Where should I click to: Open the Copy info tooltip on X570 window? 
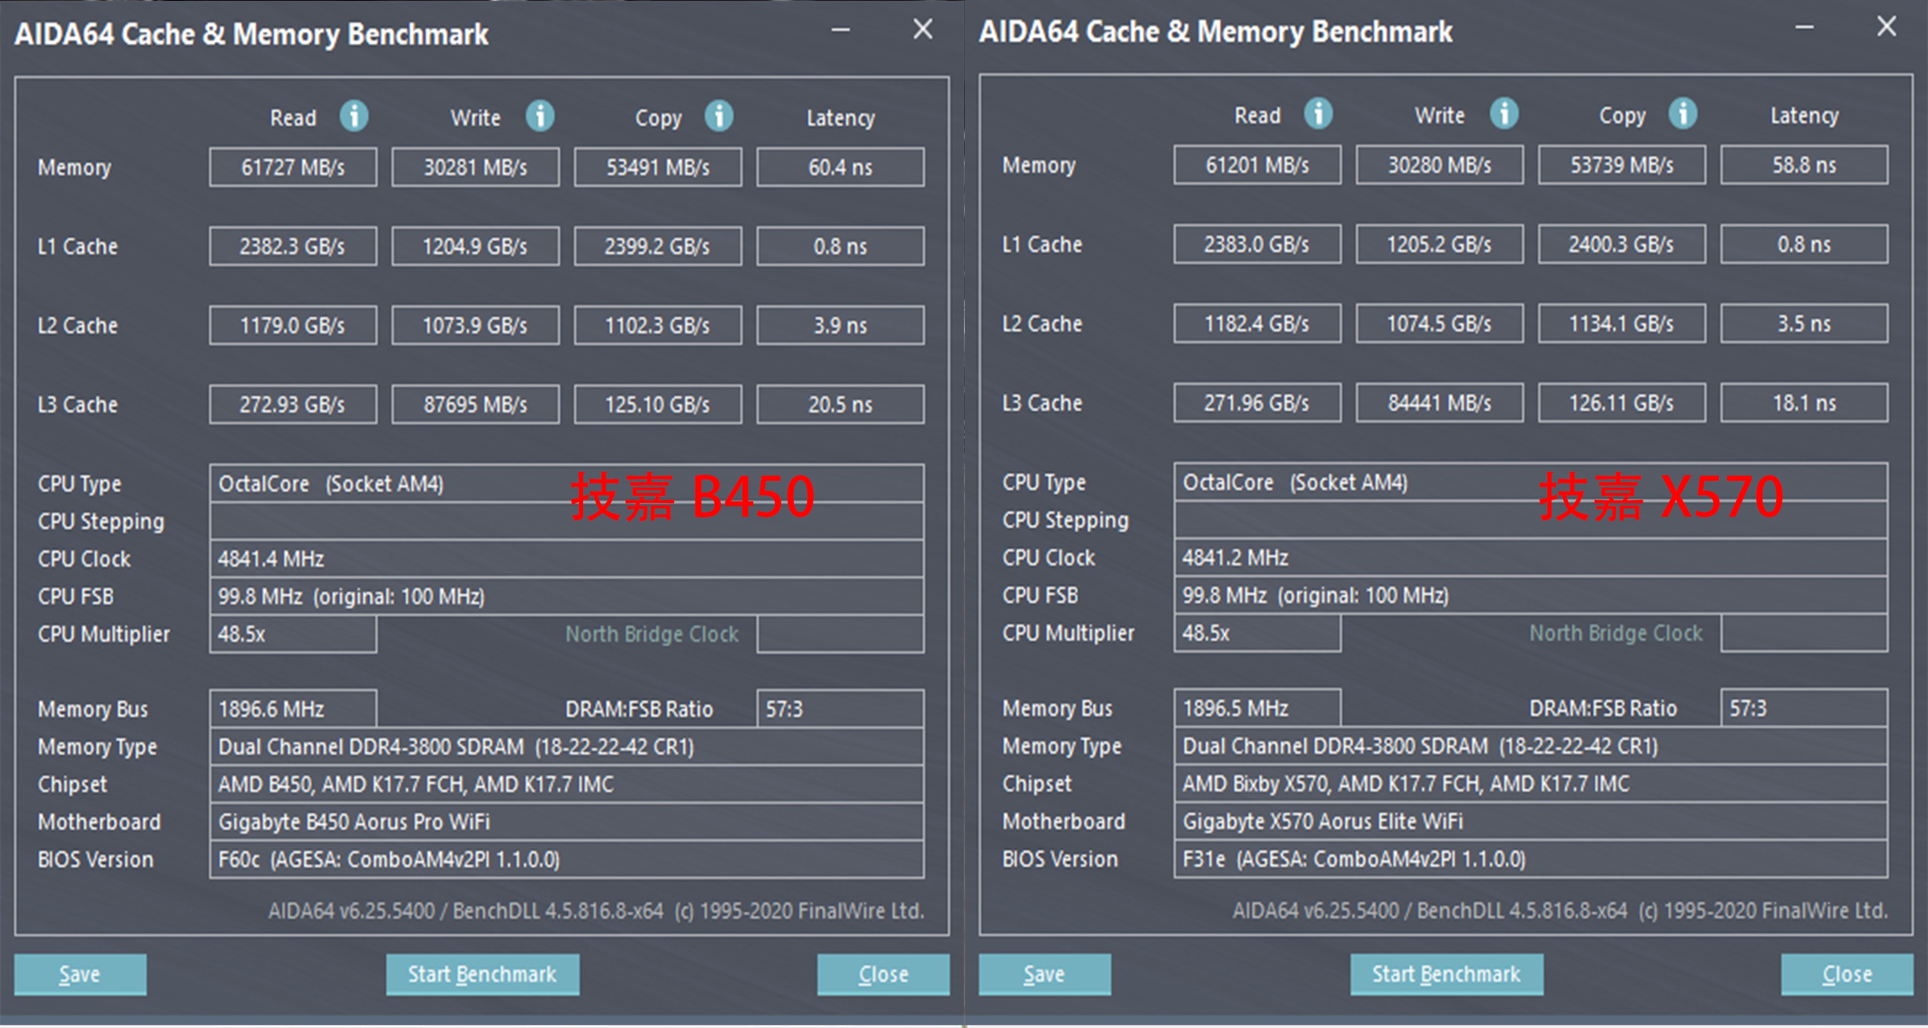tap(1682, 114)
